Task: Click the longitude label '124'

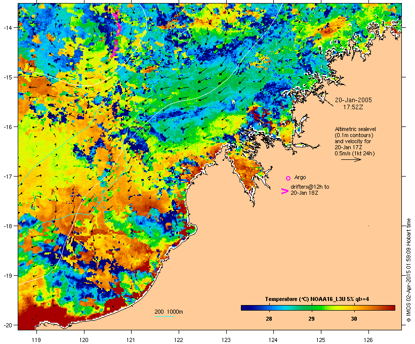Action: point(273,340)
